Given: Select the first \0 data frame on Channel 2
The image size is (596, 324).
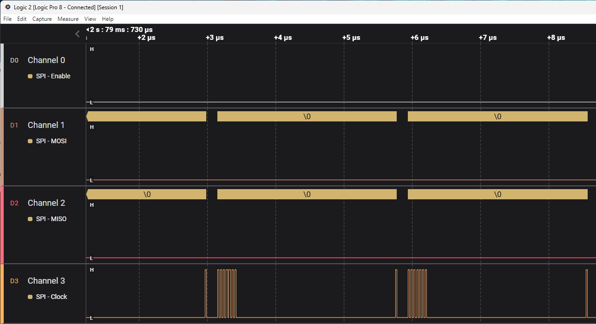Looking at the screenshot, I should [x=146, y=194].
